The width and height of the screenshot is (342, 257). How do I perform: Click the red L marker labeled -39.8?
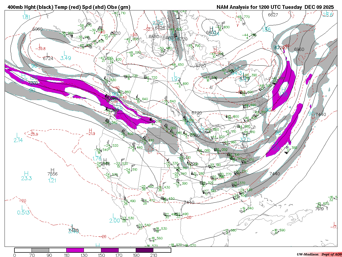tap(40, 45)
